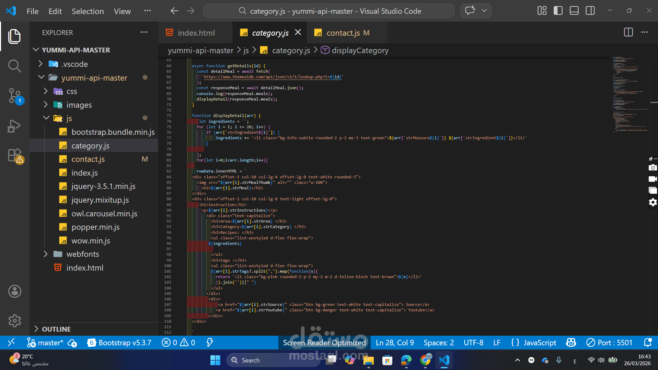This screenshot has width=658, height=370.
Task: Collapse the js folder
Action: coord(69,118)
